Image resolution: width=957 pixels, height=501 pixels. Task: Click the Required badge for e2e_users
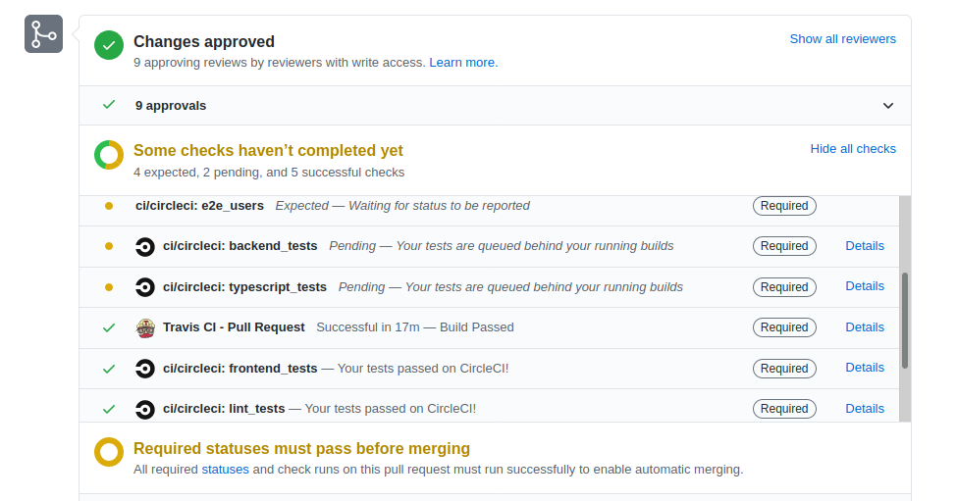pos(784,206)
